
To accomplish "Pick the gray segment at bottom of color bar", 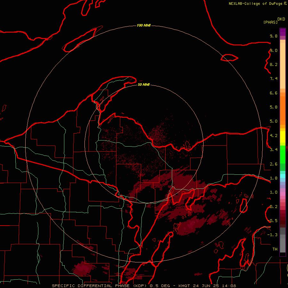I will point(283,245).
